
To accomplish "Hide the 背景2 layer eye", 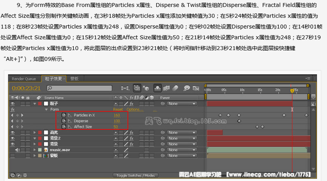I will tap(13, 138).
